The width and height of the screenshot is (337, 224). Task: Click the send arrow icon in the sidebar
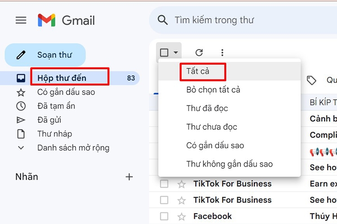point(21,120)
